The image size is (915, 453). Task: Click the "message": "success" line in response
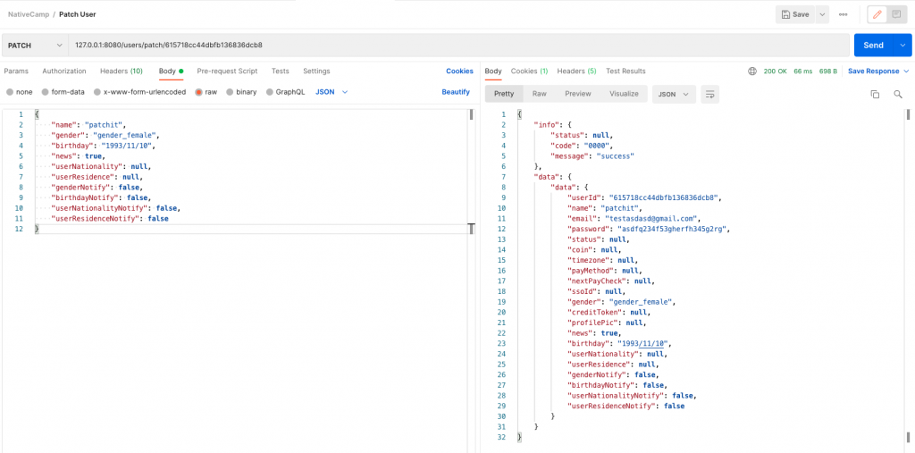coord(592,155)
